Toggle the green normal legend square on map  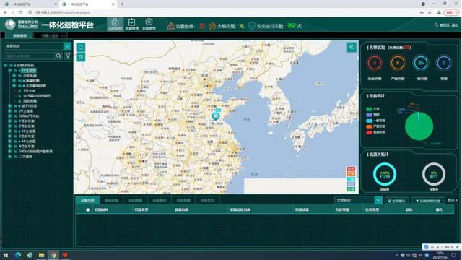click(x=351, y=189)
